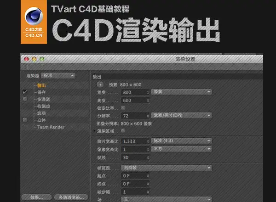Toggle the 保存 (Save) checkbox

pyautogui.click(x=25, y=92)
